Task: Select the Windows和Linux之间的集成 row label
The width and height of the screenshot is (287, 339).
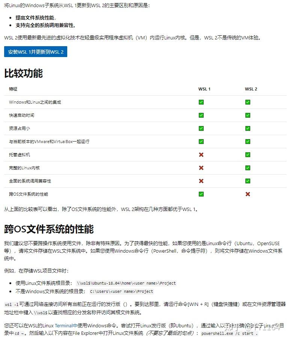Action: pyautogui.click(x=35, y=102)
